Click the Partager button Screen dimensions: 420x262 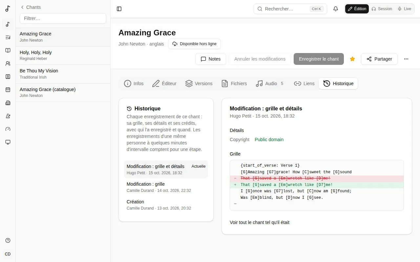click(379, 59)
